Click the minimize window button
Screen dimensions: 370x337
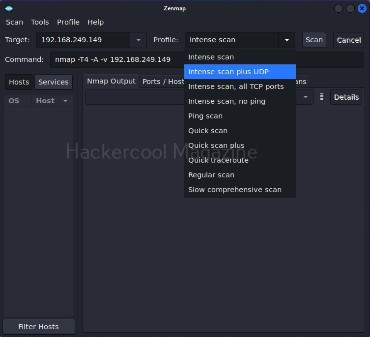[339, 8]
